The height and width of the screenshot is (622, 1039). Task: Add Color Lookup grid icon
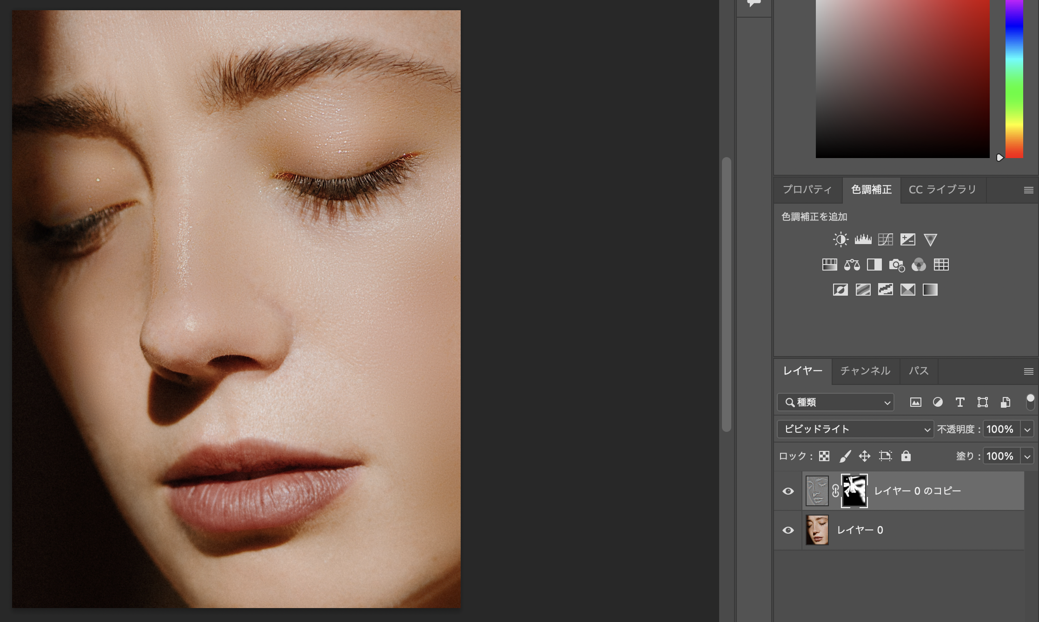tap(941, 265)
